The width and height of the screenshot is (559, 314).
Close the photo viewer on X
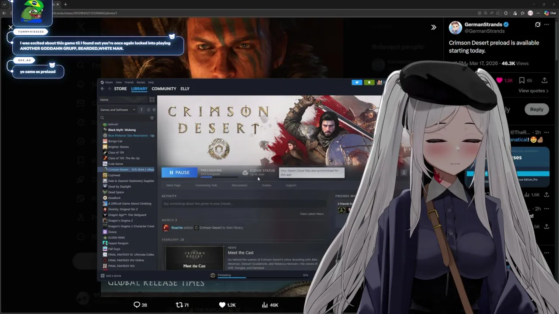click(10, 27)
